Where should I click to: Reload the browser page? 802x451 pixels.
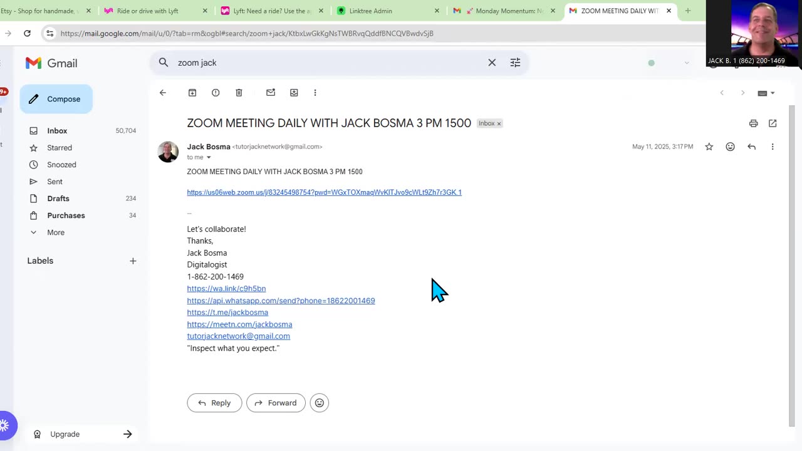(27, 33)
